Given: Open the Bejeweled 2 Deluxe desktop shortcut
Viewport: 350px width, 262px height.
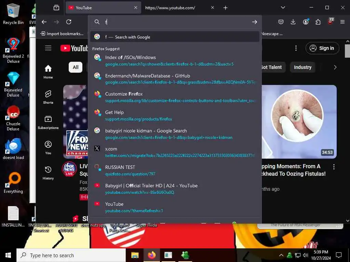Looking at the screenshot, I should 13,50.
